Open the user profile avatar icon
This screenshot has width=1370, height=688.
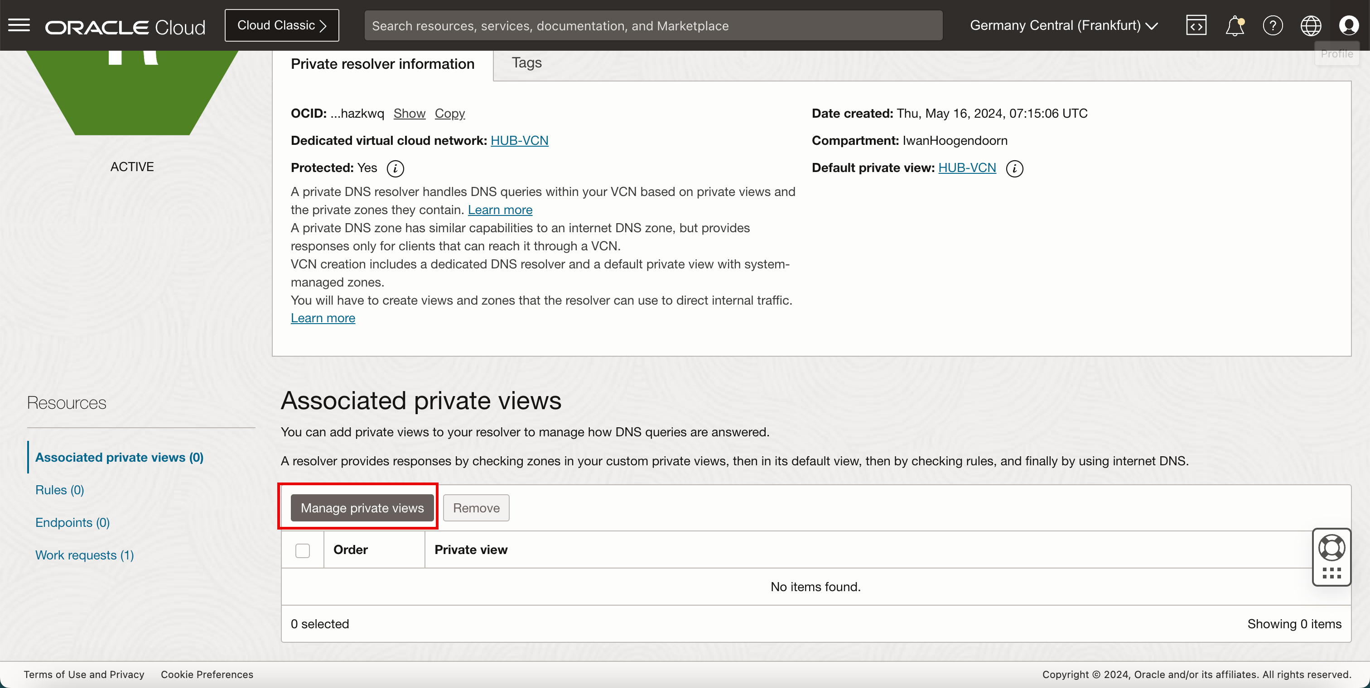(x=1349, y=25)
